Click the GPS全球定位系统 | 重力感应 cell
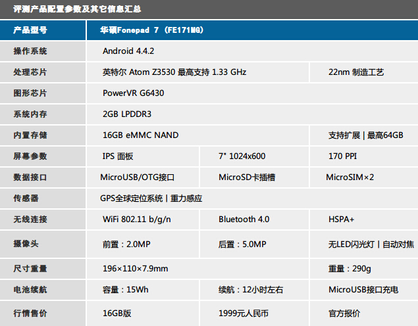This screenshot has width=418, height=326. [253, 198]
